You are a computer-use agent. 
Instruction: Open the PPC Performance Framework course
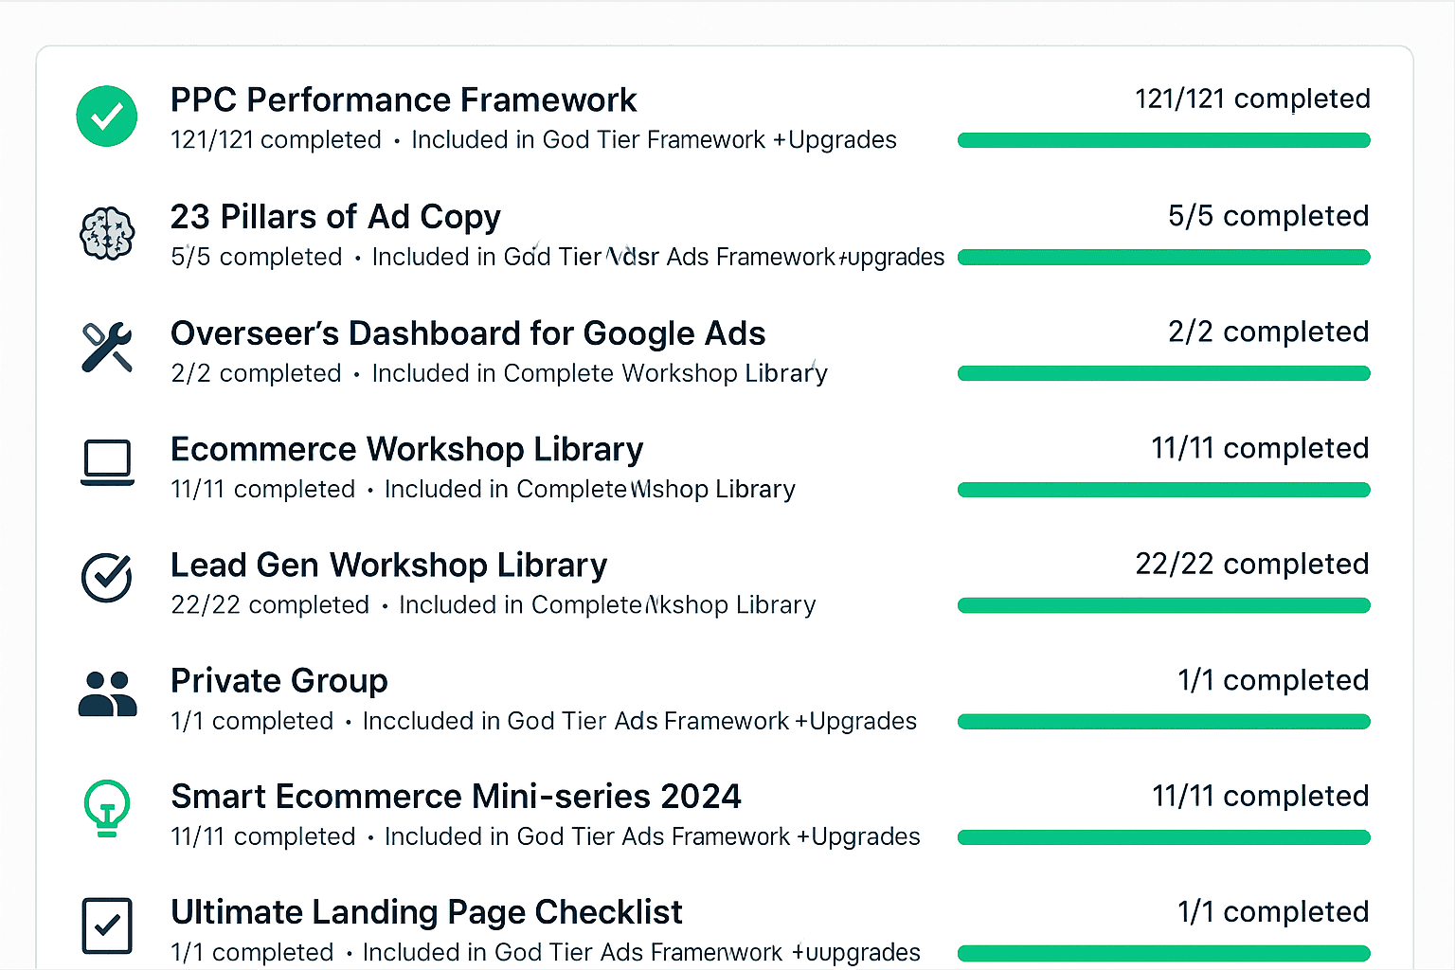click(x=404, y=99)
